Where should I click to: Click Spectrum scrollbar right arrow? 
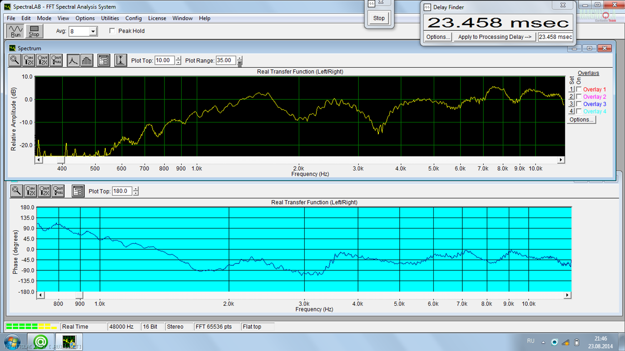coord(561,160)
